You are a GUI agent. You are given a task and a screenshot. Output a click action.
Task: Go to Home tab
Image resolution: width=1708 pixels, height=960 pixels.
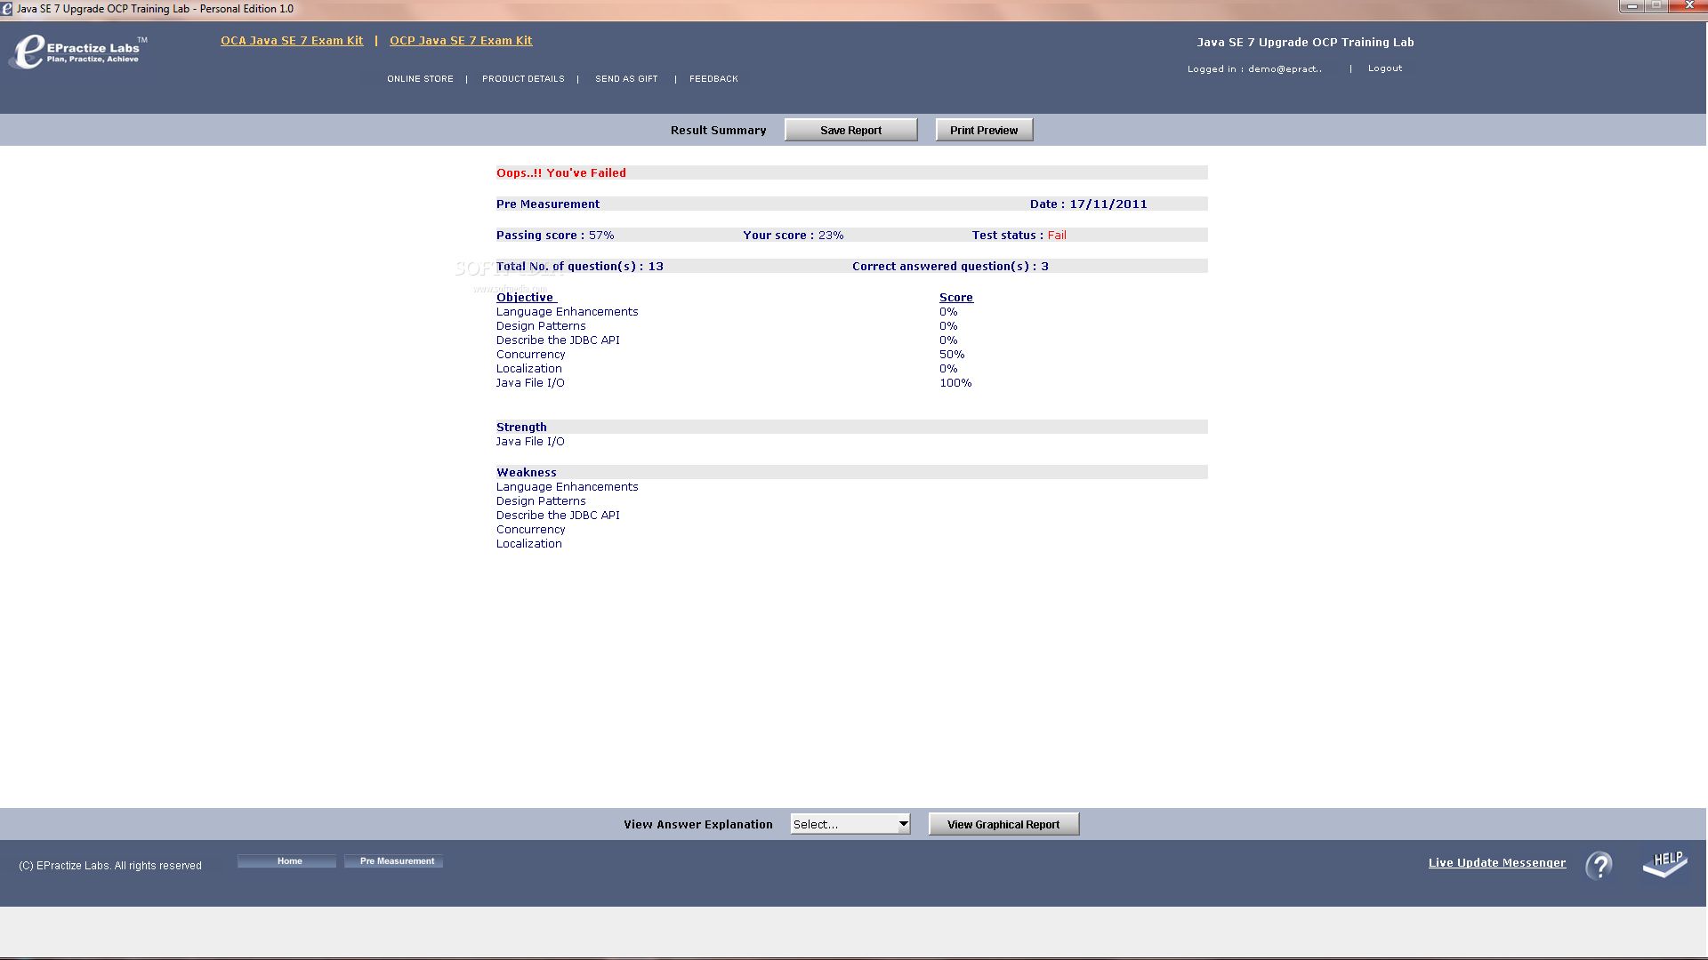click(x=287, y=861)
